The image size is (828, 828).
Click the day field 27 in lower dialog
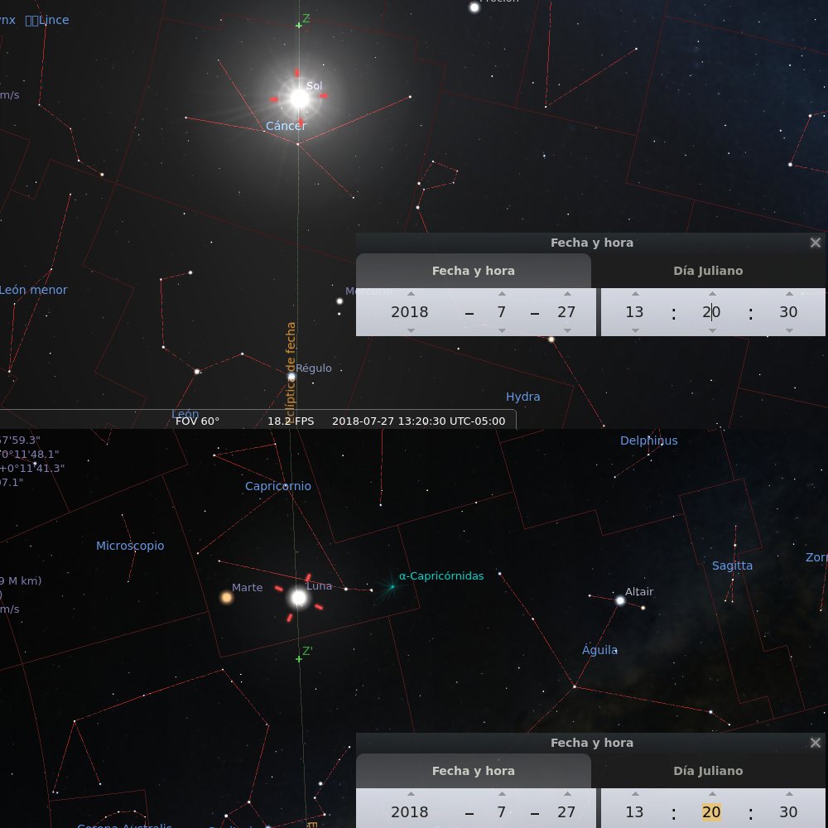click(x=566, y=812)
